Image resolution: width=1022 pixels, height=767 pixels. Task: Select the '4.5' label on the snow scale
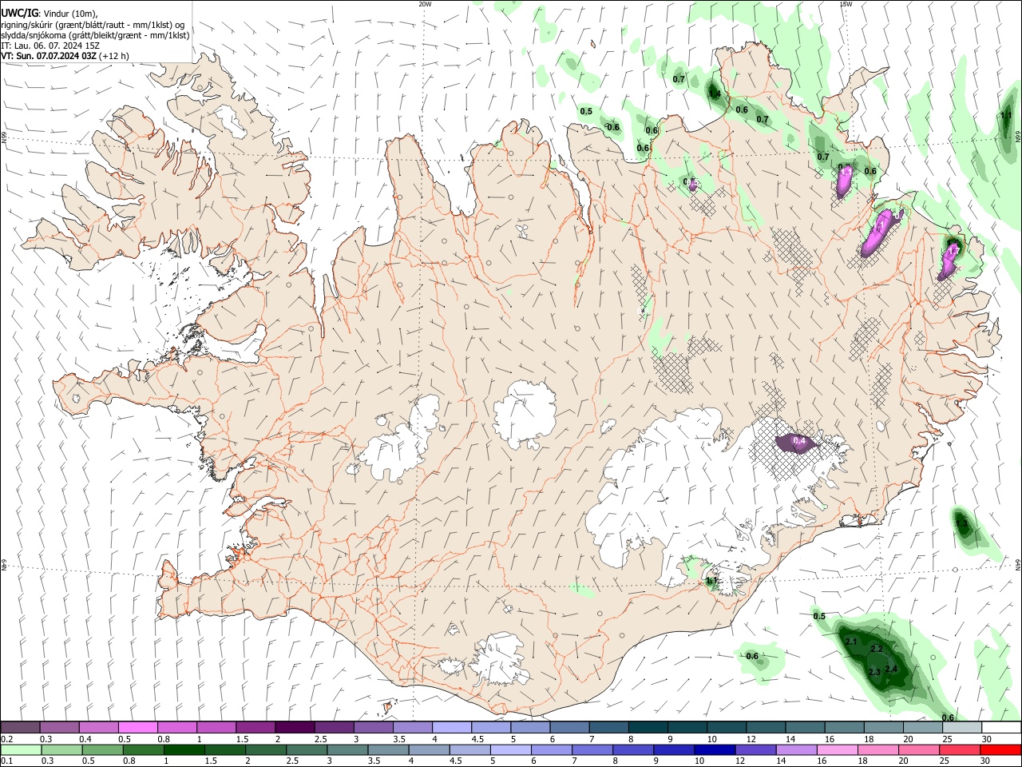point(477,739)
